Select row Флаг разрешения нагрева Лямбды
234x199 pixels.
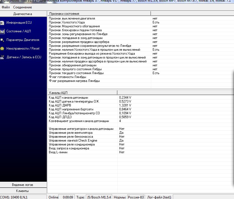[141, 81]
